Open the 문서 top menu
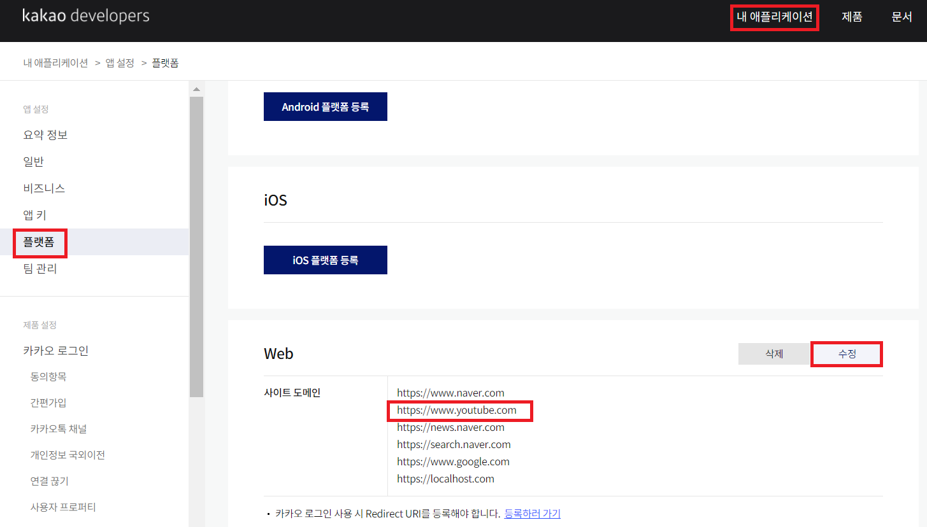The image size is (927, 527). click(902, 17)
